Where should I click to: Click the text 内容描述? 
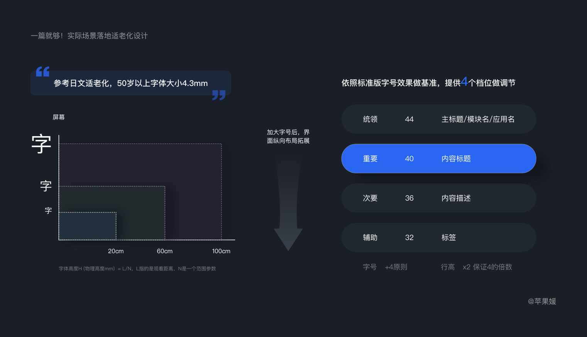[456, 198]
